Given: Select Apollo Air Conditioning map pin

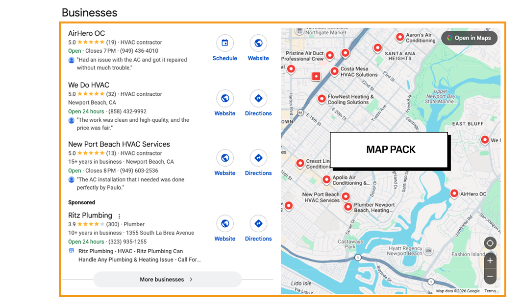Looking at the screenshot, I should [326, 179].
